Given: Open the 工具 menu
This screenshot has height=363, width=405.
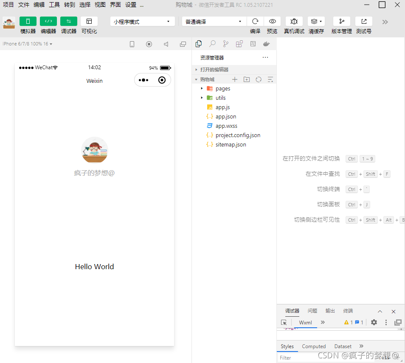Looking at the screenshot, I should [54, 5].
